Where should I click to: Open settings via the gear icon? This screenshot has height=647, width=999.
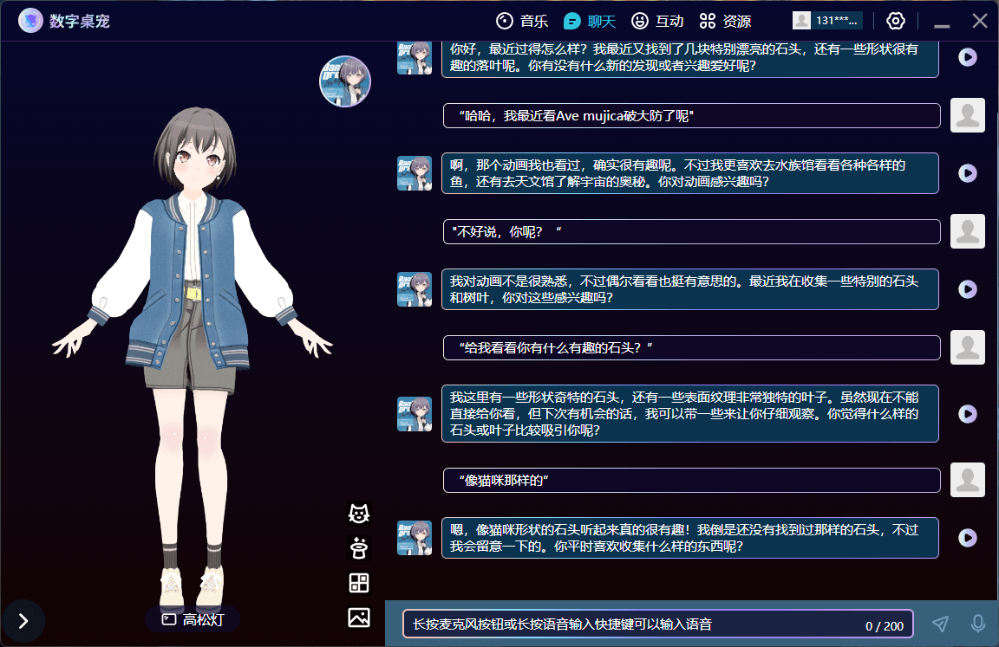coord(896,21)
